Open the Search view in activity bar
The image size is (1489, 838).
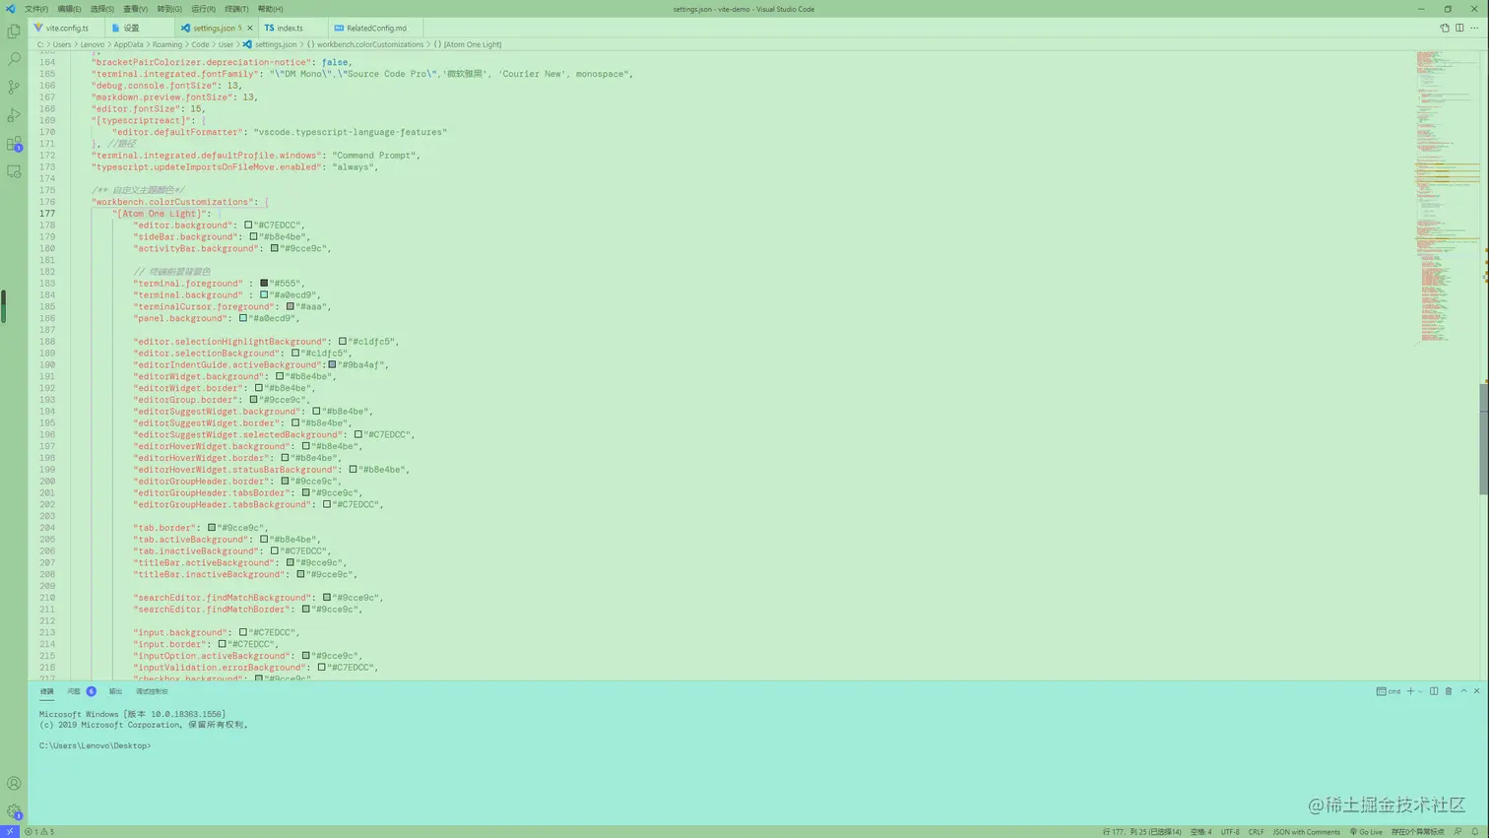[14, 59]
